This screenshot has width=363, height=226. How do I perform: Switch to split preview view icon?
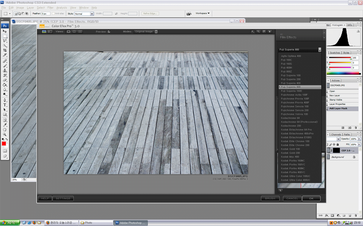[74, 31]
